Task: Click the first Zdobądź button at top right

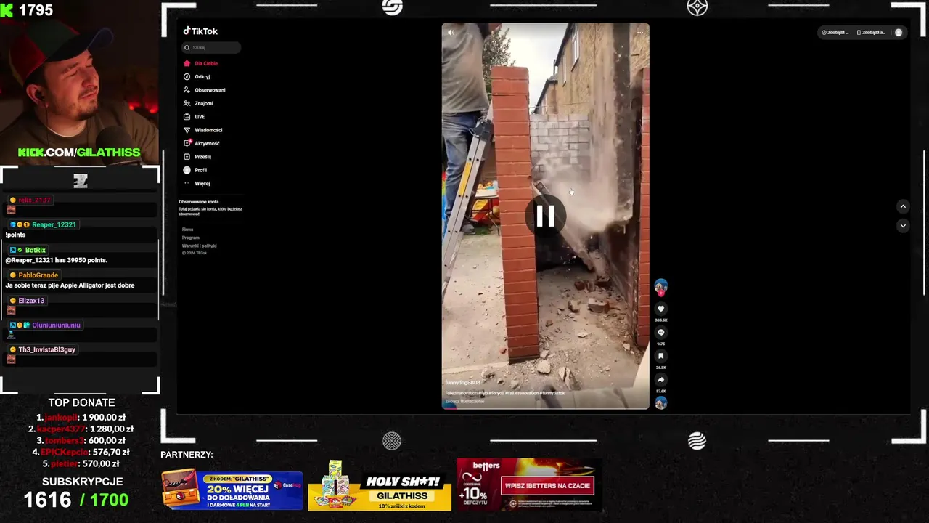Action: click(835, 33)
